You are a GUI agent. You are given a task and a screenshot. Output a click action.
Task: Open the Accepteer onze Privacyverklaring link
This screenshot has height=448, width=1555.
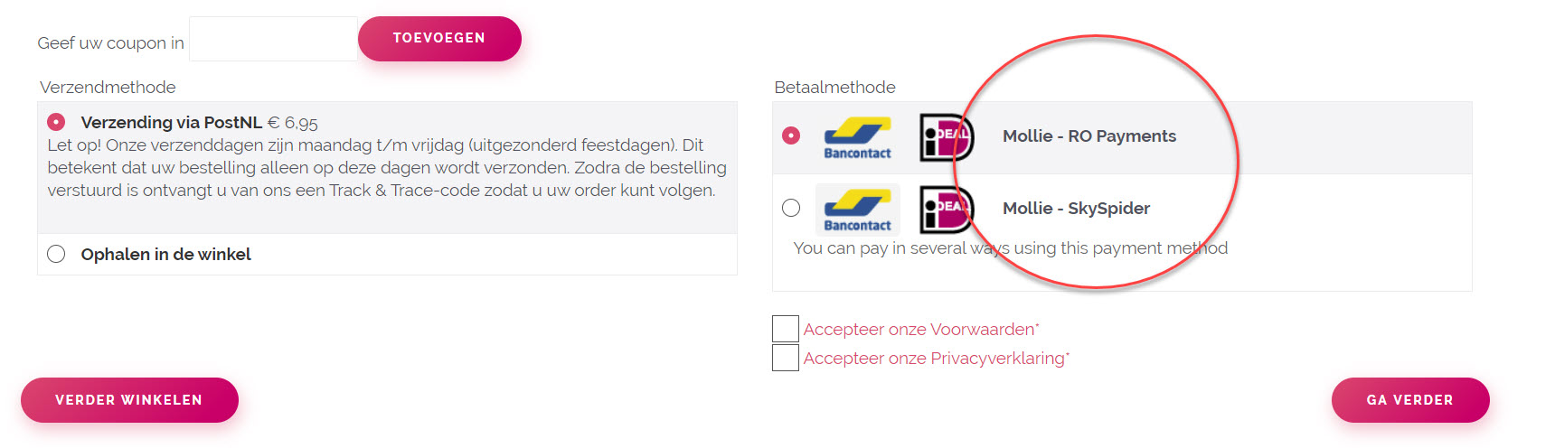934,359
